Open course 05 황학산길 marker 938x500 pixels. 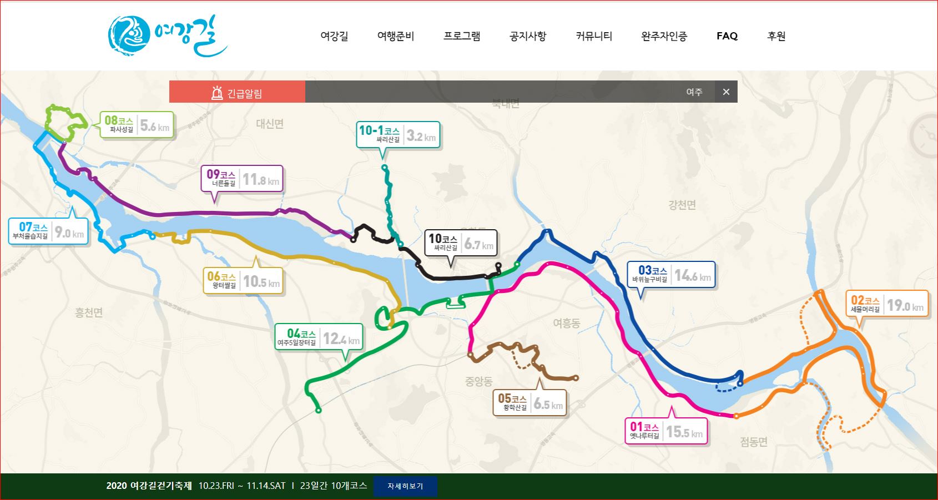[529, 403]
